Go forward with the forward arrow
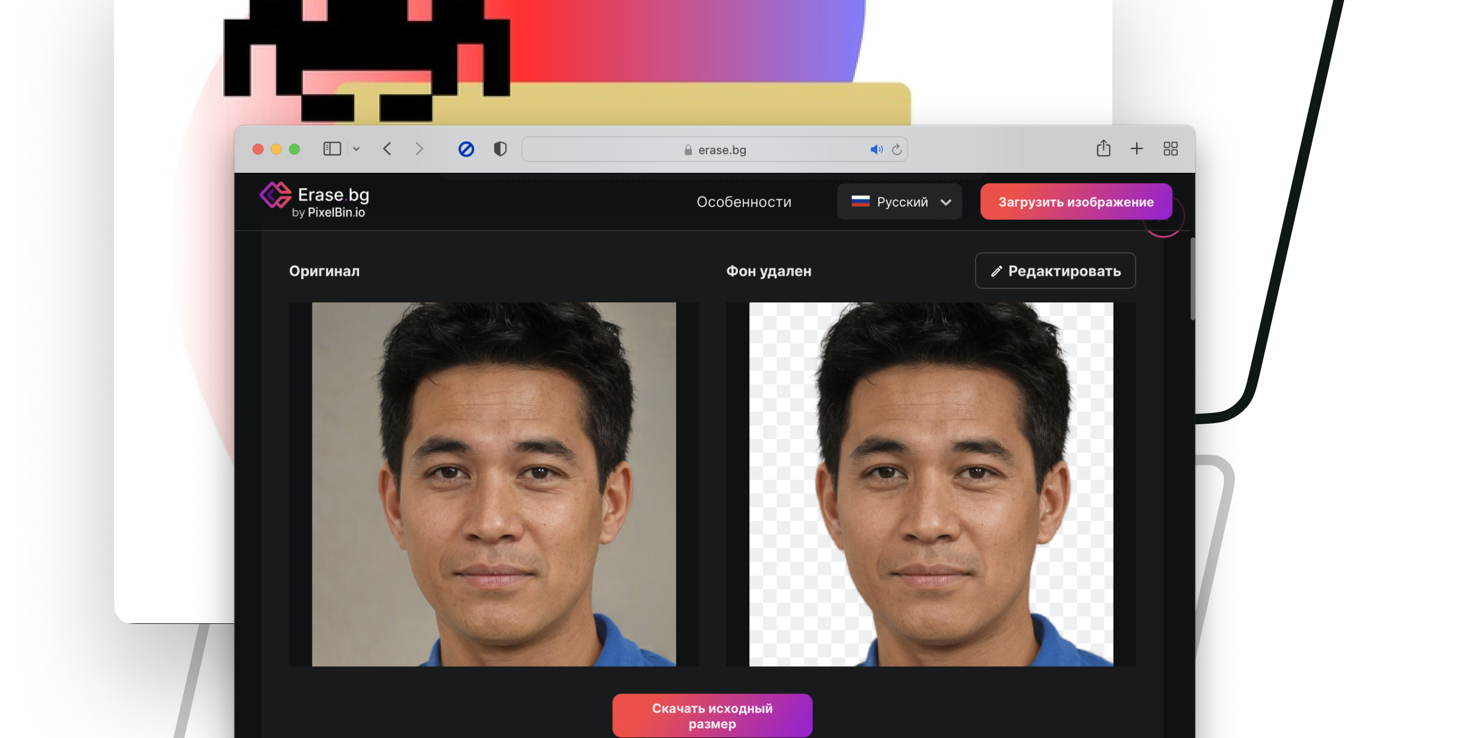The height and width of the screenshot is (738, 1476). [x=420, y=149]
